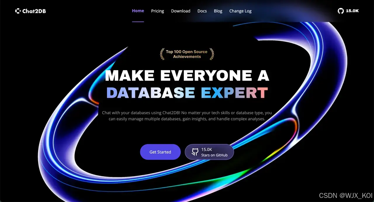Click the GitHub icon inside Stars on GitHub button
Viewport: 374px width, 202px height.
click(x=195, y=152)
